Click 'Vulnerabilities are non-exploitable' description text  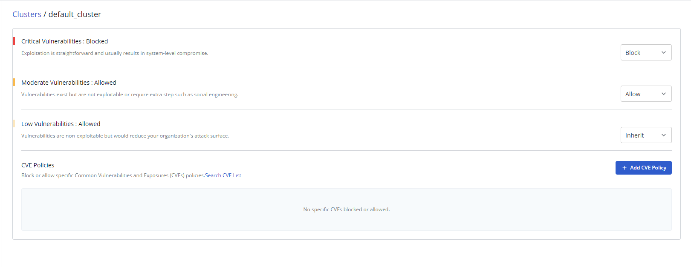(x=125, y=136)
